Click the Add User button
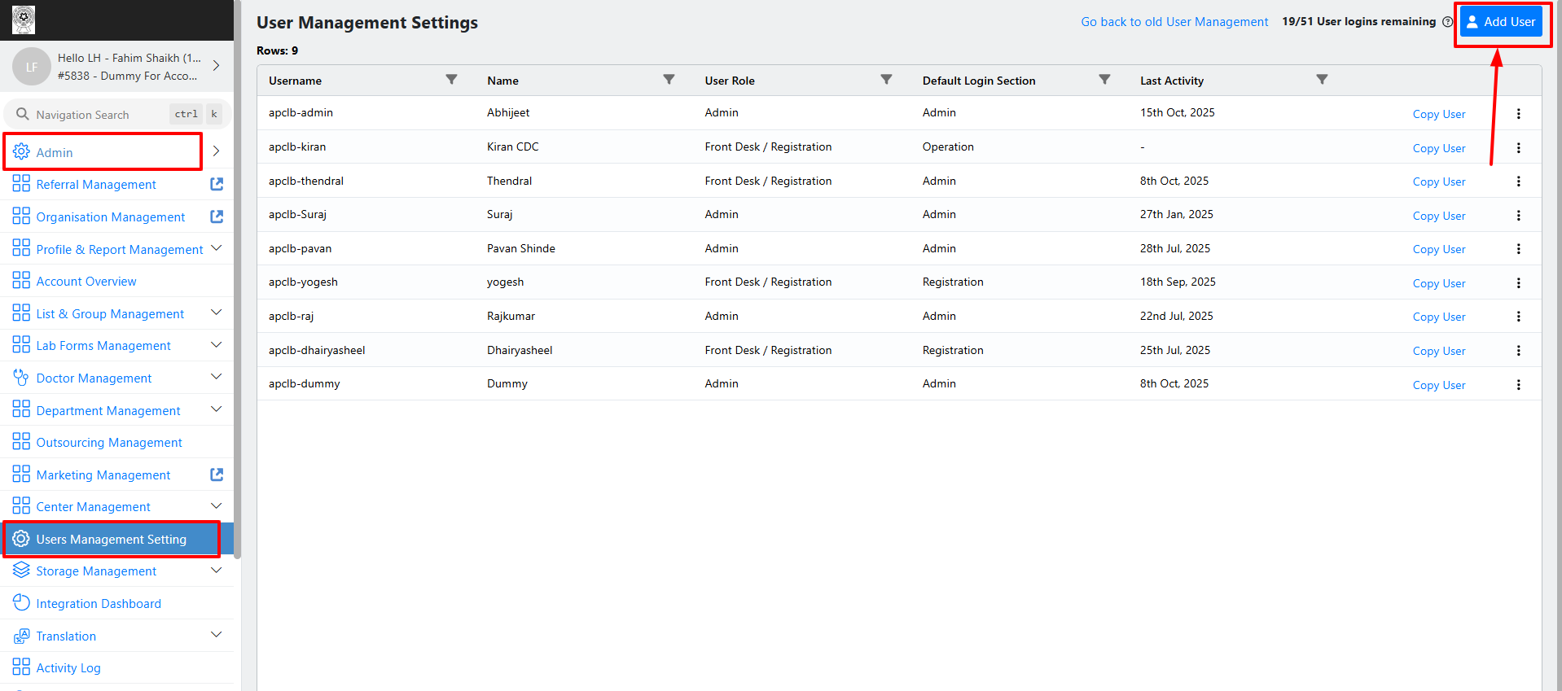The width and height of the screenshot is (1562, 691). pos(1501,22)
